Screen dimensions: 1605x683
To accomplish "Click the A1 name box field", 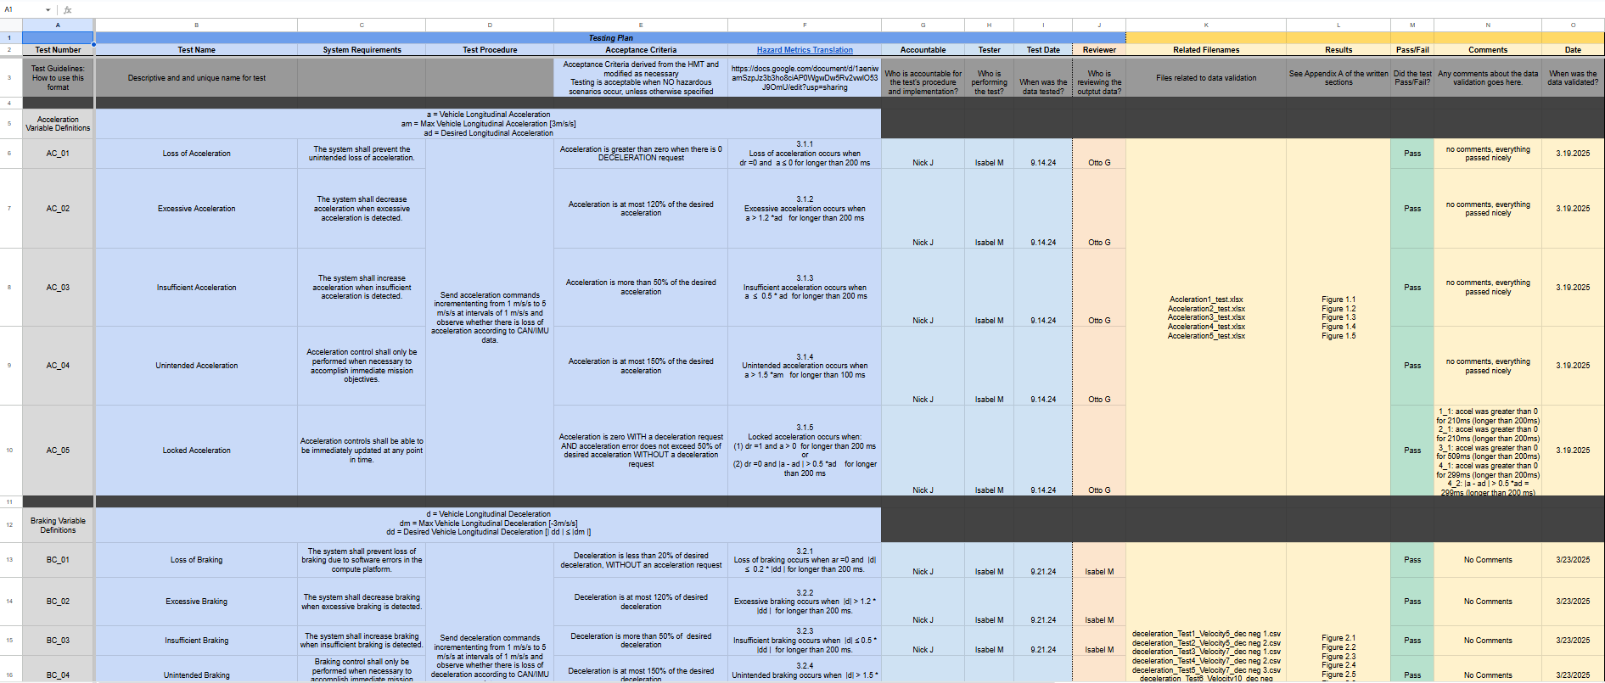I will tap(21, 9).
